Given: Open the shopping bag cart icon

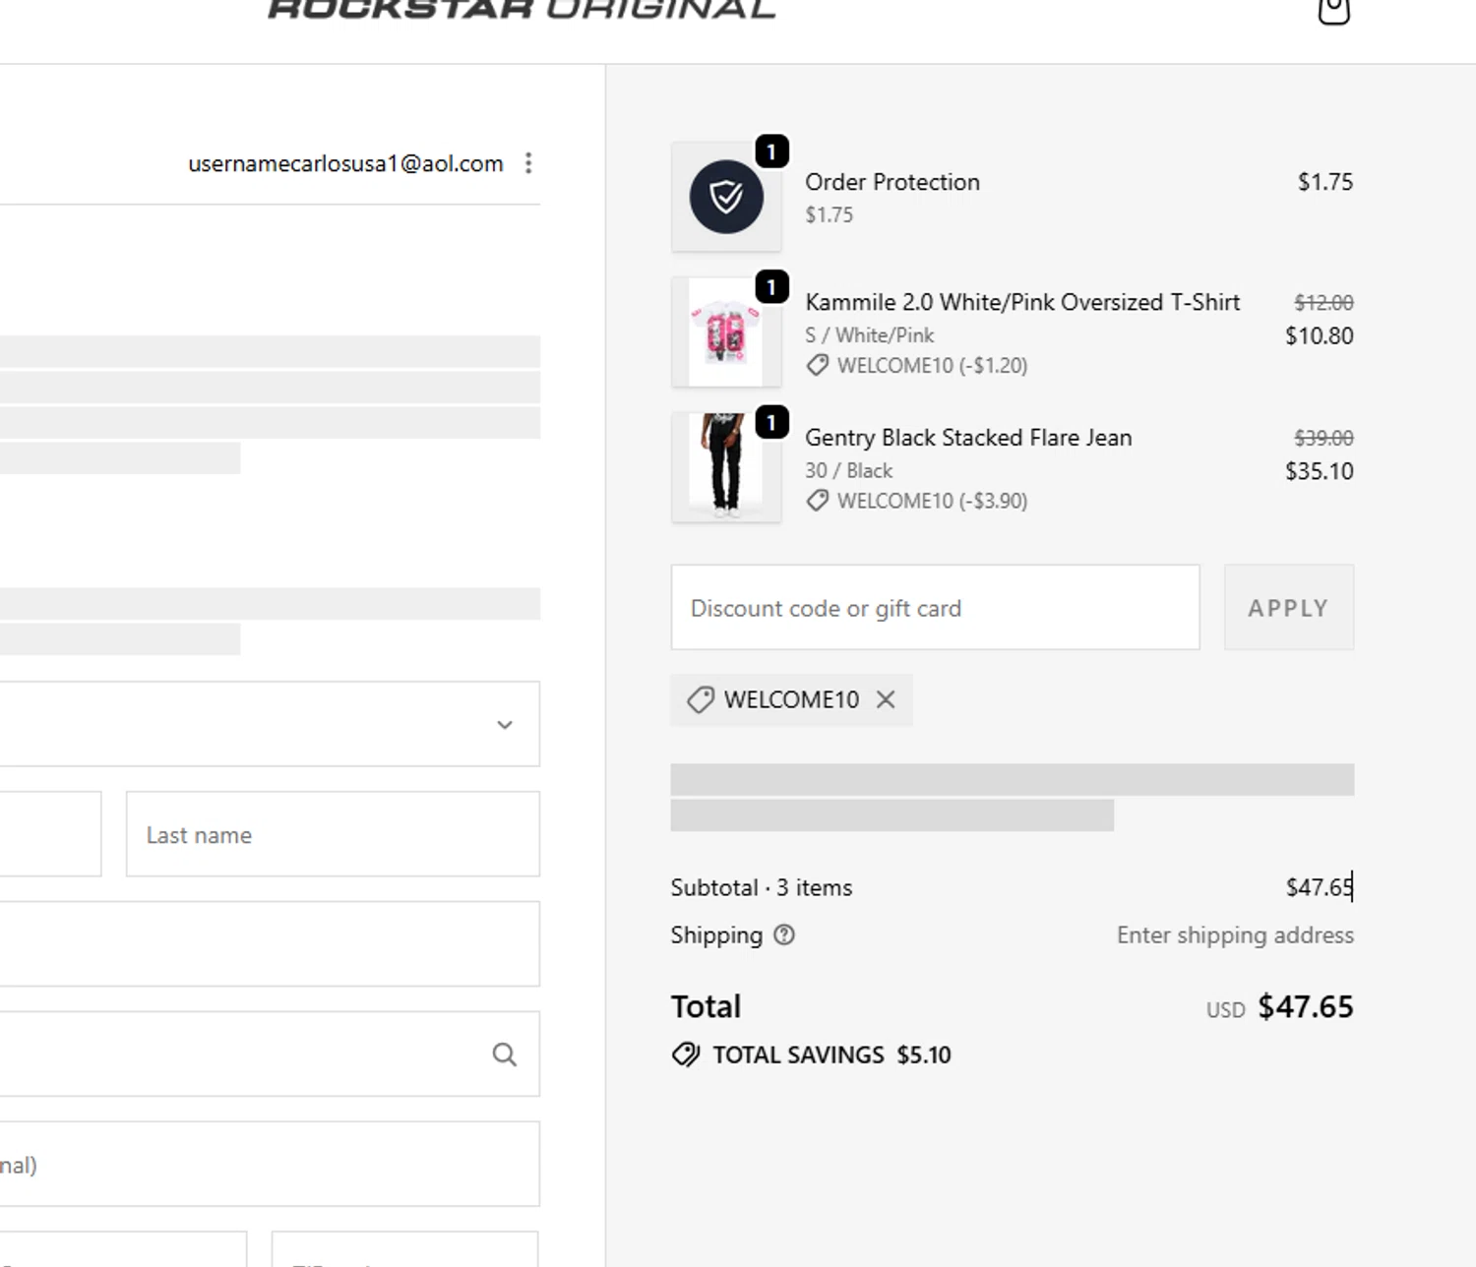Looking at the screenshot, I should tap(1333, 10).
